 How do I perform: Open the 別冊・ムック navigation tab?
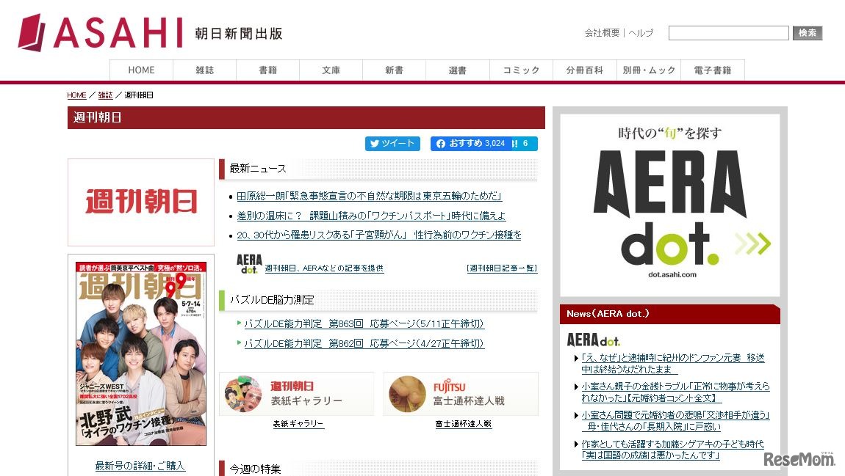point(649,70)
